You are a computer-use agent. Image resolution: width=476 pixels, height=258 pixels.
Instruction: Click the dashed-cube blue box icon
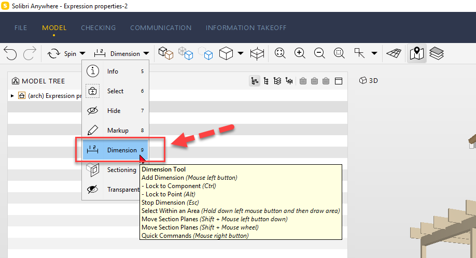pos(205,53)
